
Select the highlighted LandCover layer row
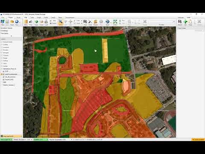[x=11, y=74]
